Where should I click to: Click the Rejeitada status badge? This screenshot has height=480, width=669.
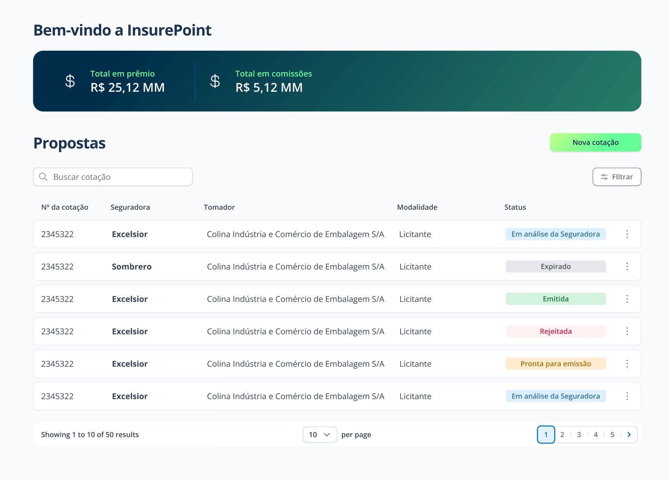click(x=555, y=331)
